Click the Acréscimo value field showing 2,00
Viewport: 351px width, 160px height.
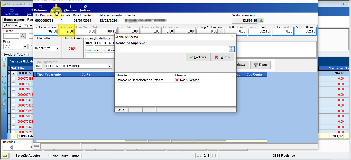[x=67, y=31]
